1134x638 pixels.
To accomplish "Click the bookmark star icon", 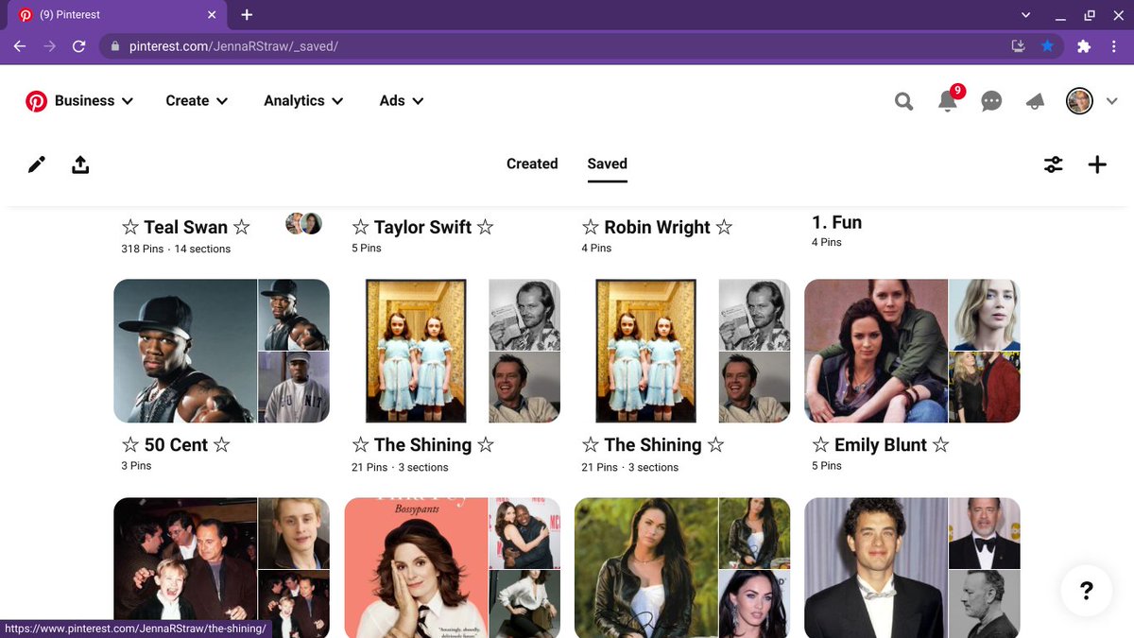I will [x=1047, y=45].
